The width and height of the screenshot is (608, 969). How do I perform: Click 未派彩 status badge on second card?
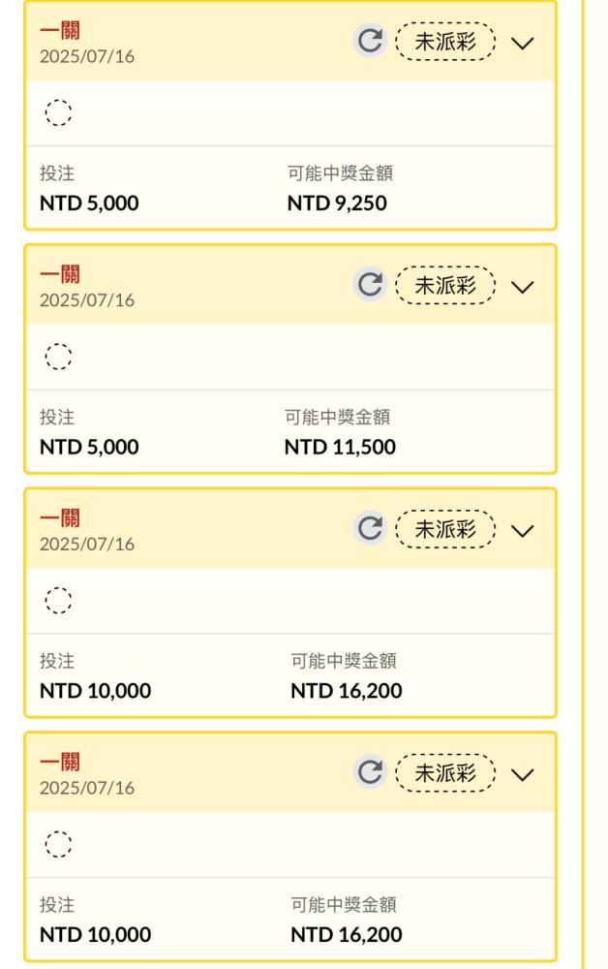(x=445, y=286)
